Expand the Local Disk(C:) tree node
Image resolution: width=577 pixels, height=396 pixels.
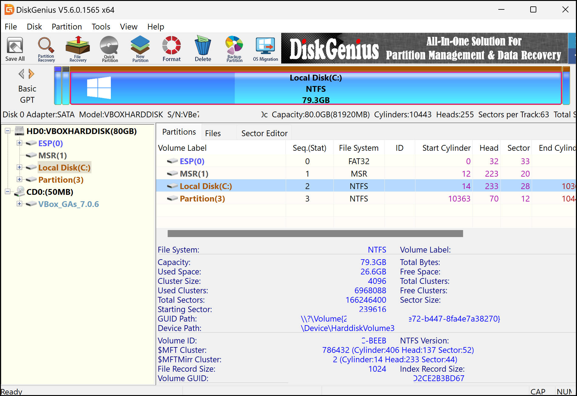(19, 167)
